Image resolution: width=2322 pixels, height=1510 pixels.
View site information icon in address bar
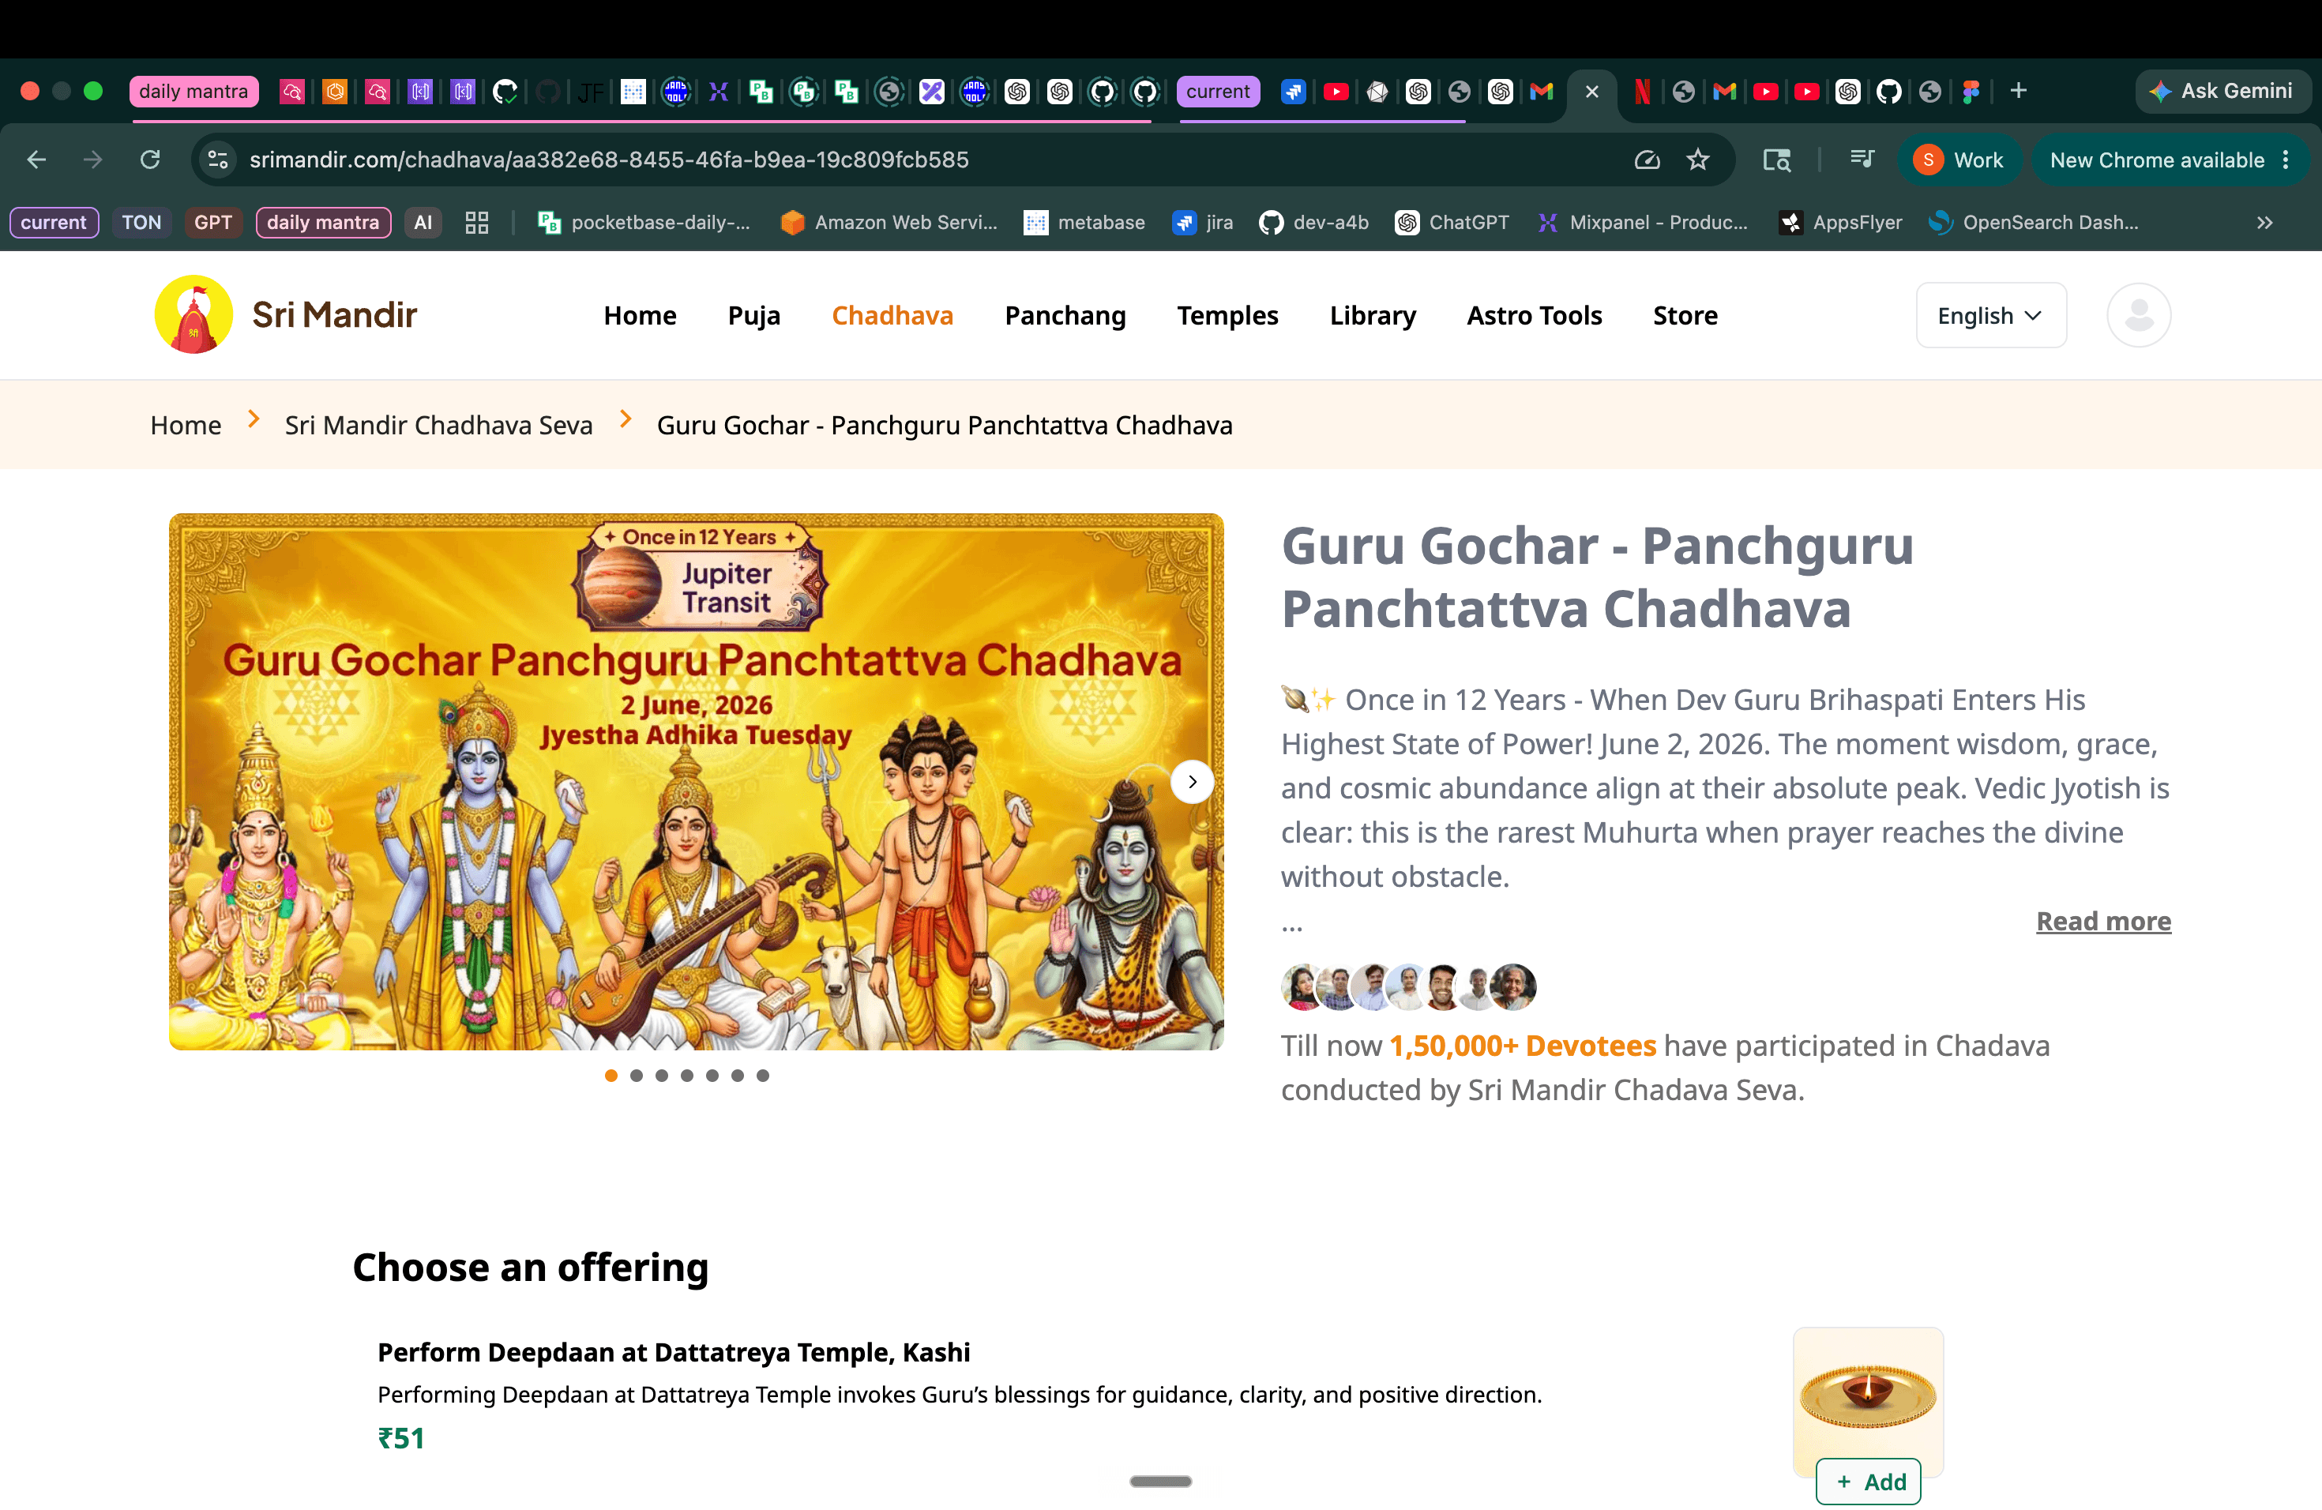pos(219,159)
